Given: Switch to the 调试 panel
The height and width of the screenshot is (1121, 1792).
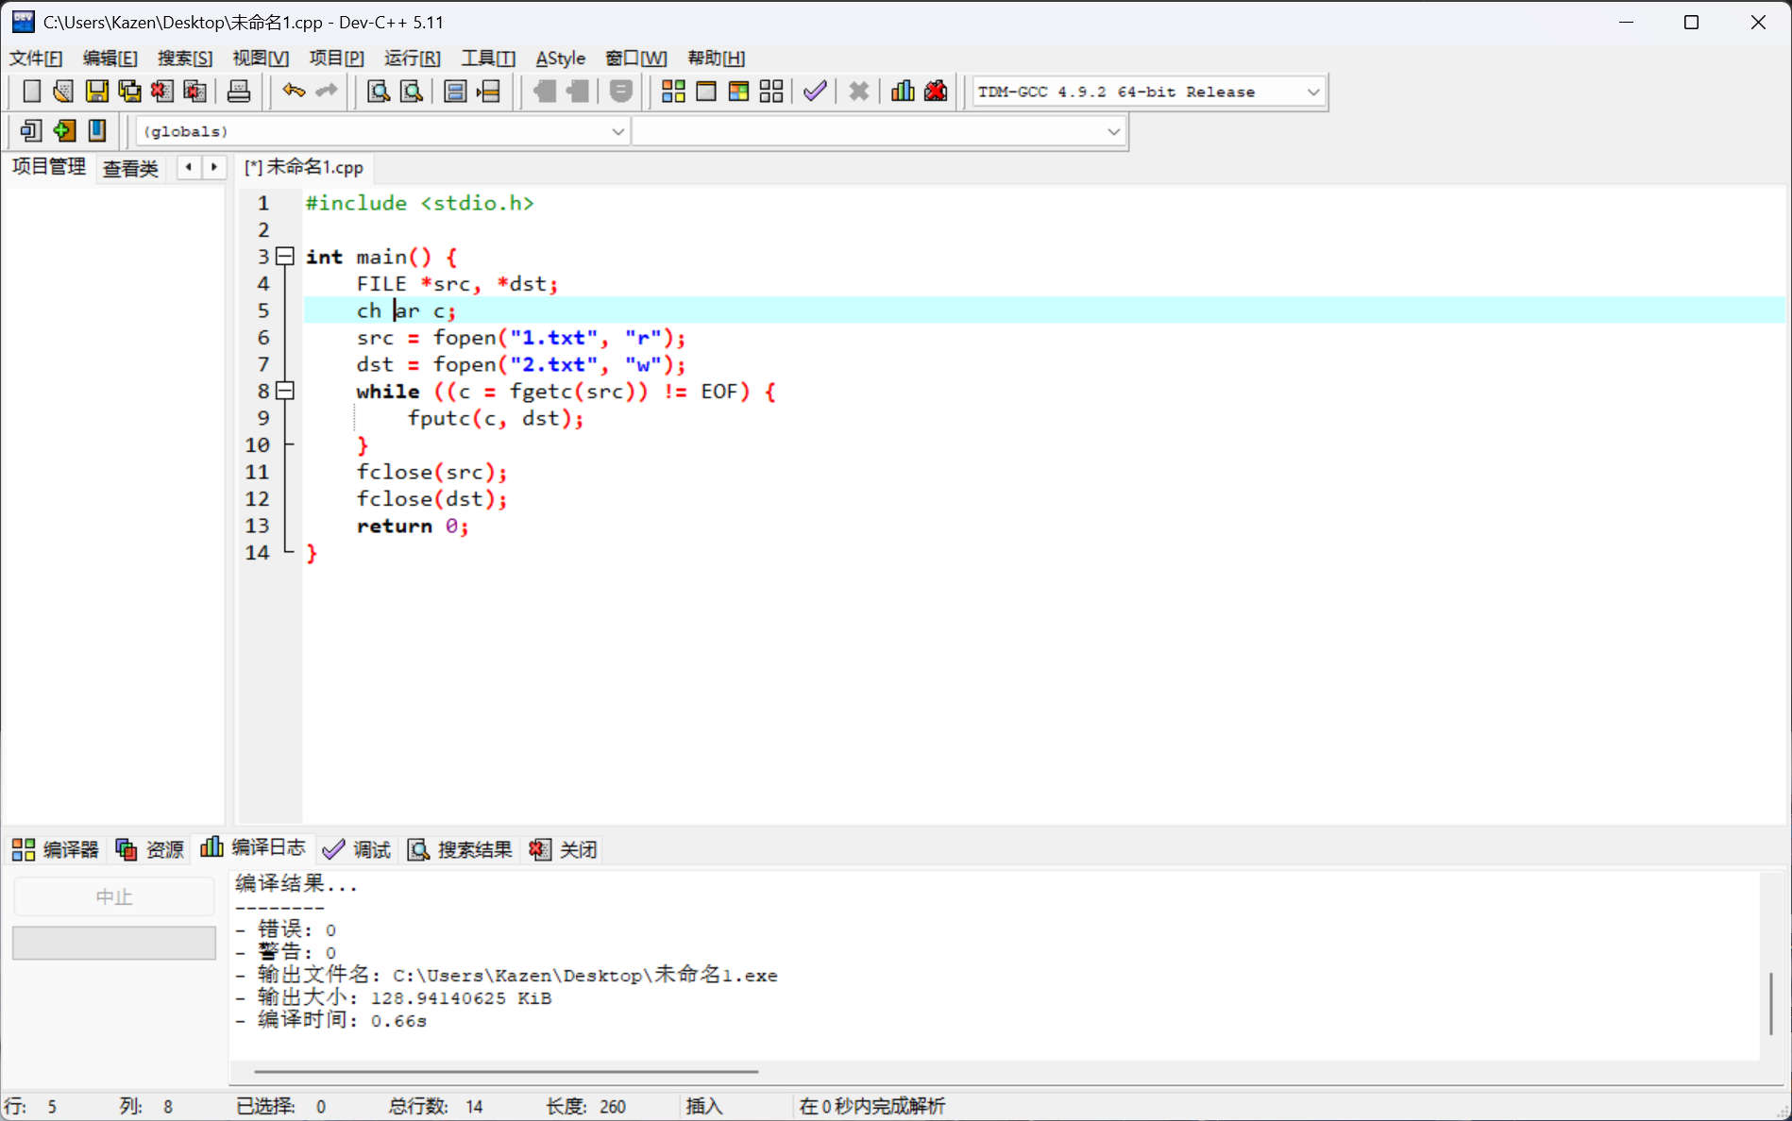Looking at the screenshot, I should [357, 849].
